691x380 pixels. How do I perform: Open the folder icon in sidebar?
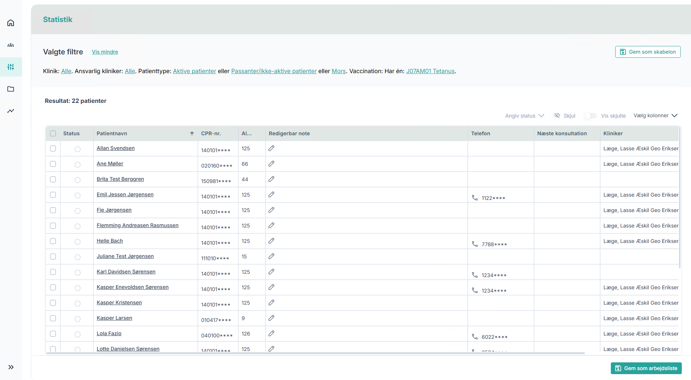[x=11, y=89]
